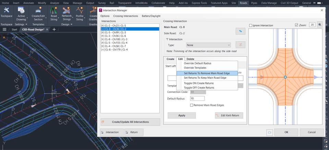
Task: Choose Override Default Radius
Action: point(197,63)
